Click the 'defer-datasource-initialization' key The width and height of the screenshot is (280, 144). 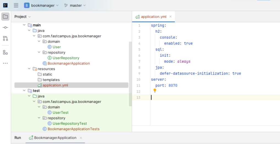pyautogui.click(x=194, y=74)
